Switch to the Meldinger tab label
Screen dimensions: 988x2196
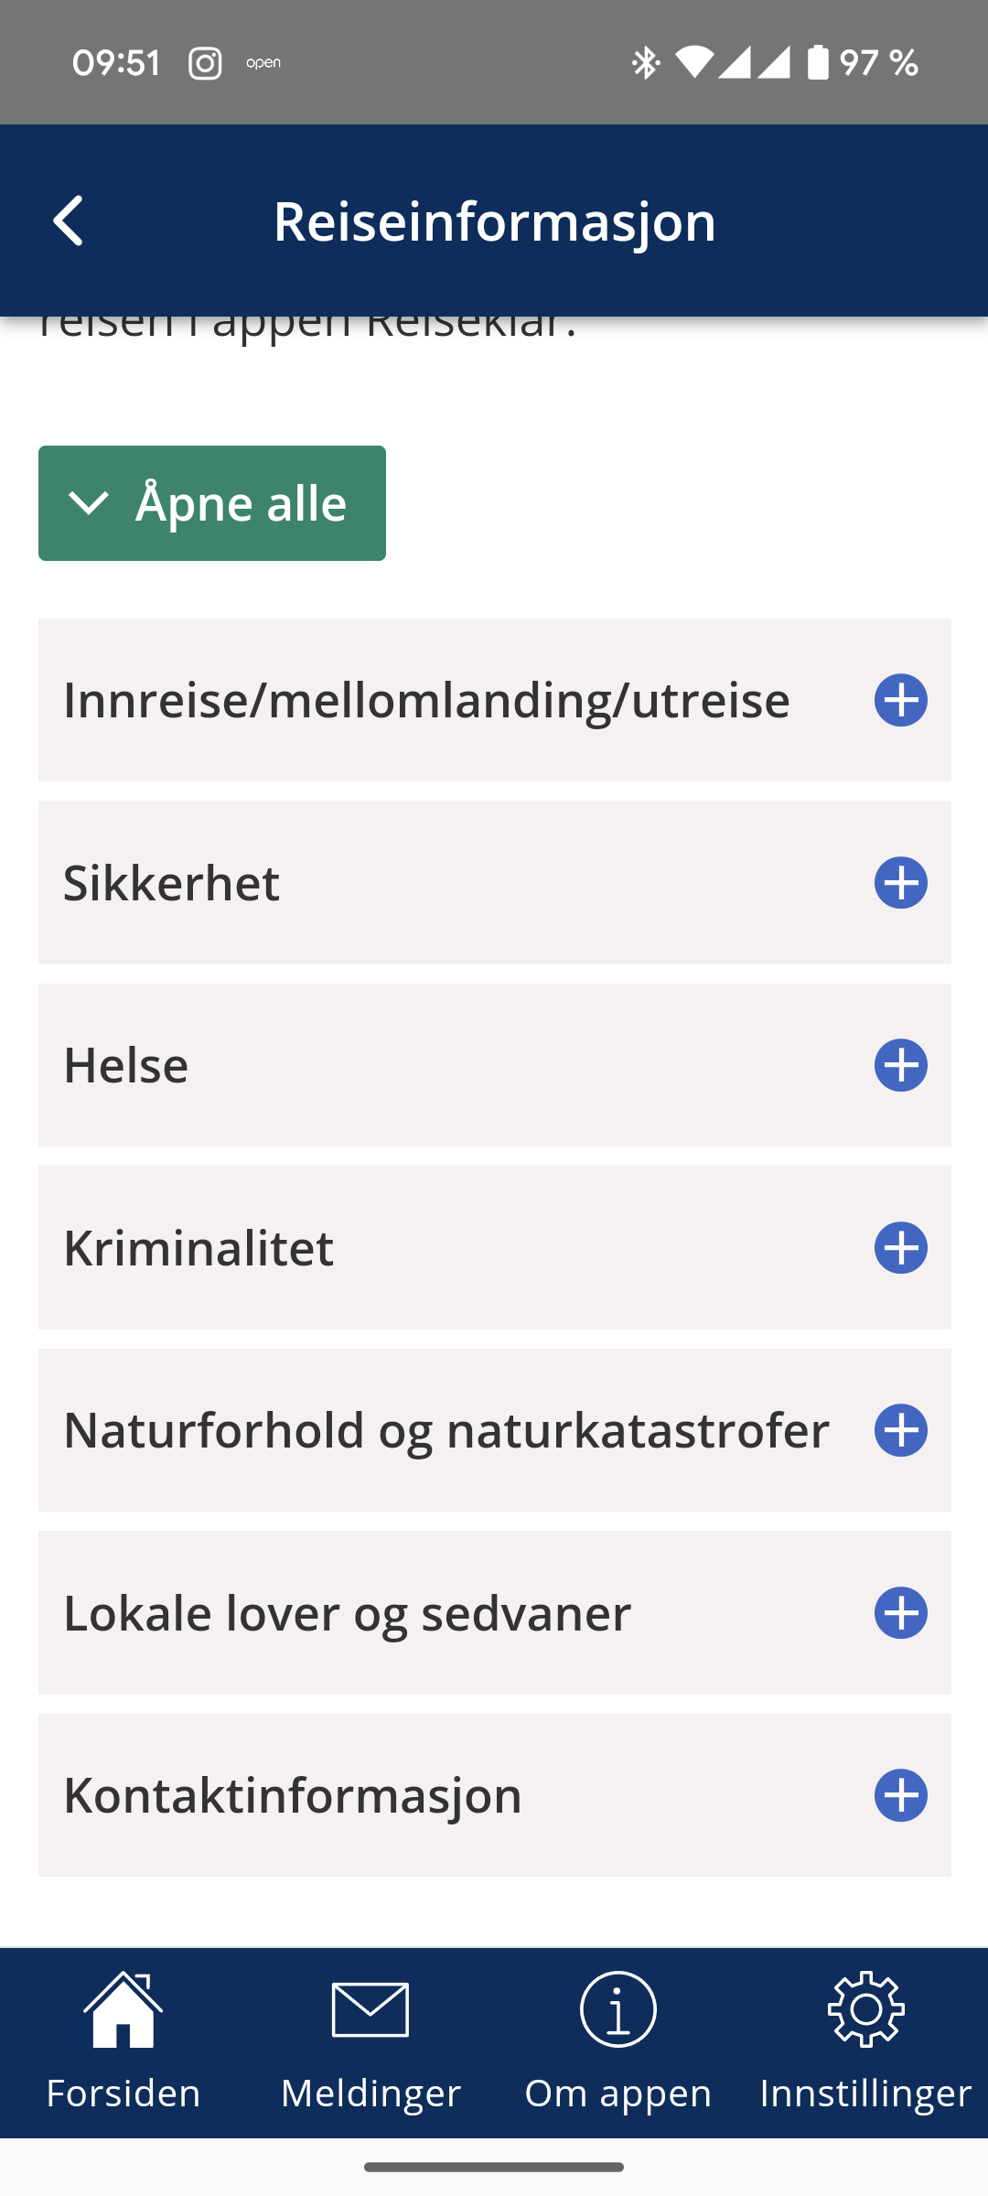(370, 2094)
